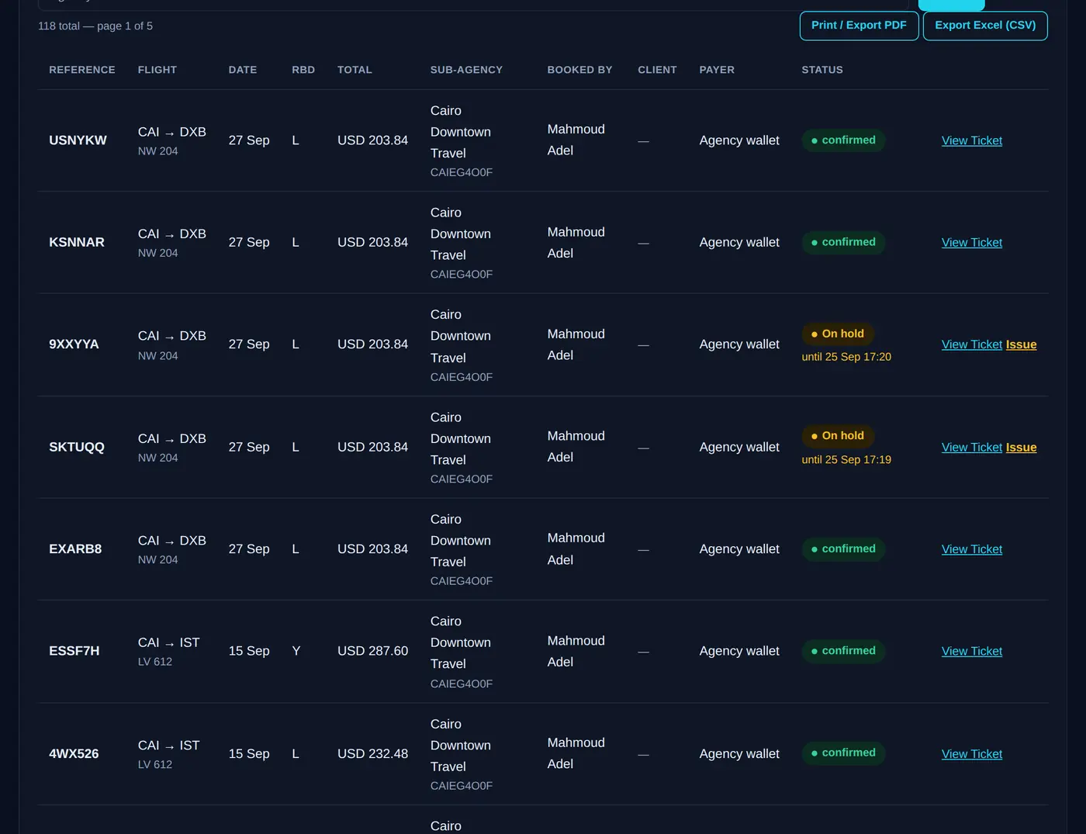Open View Ticket for SKTUQQ
The height and width of the screenshot is (834, 1086).
971,448
